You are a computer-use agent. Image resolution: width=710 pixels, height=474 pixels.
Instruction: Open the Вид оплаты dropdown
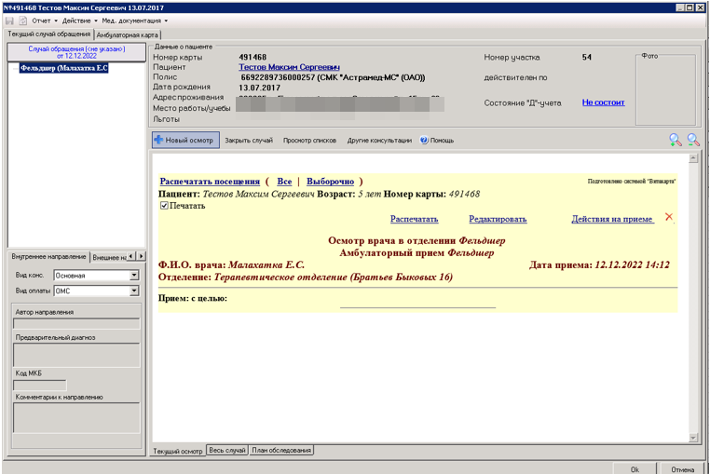tap(134, 291)
